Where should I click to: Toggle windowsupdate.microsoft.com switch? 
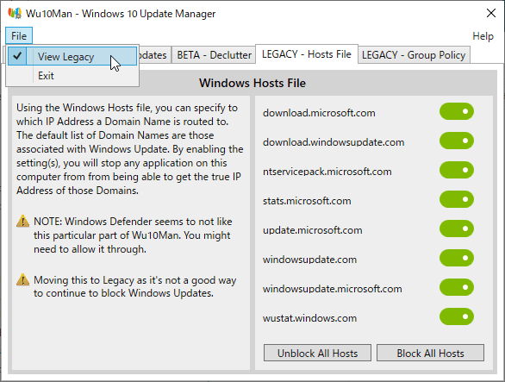pyautogui.click(x=457, y=287)
